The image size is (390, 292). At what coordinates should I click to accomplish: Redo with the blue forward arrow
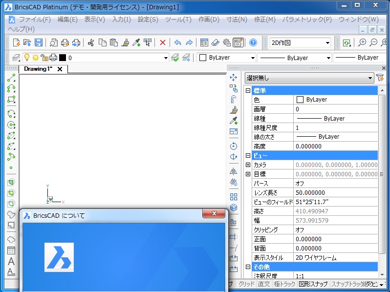pyautogui.click(x=189, y=42)
